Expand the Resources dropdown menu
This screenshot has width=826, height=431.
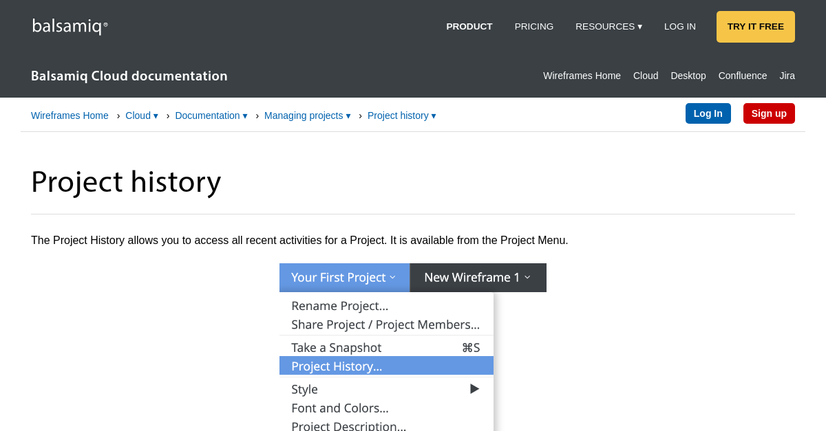(x=608, y=27)
